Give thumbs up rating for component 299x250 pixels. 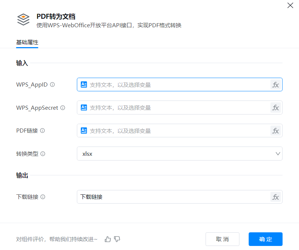coord(108,239)
